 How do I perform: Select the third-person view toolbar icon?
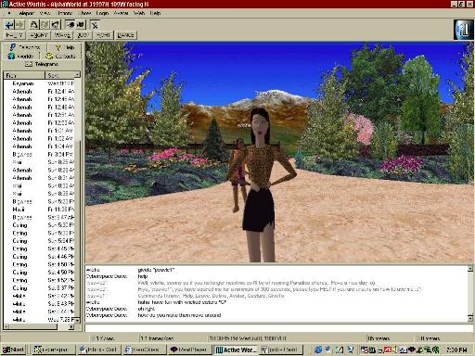tap(81, 25)
